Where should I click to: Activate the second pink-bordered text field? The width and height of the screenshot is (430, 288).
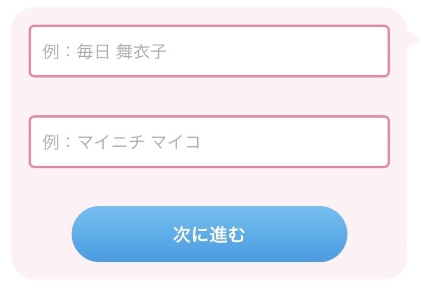pos(209,142)
